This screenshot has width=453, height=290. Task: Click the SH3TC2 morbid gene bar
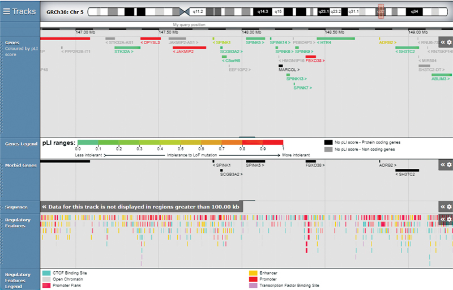[407, 170]
